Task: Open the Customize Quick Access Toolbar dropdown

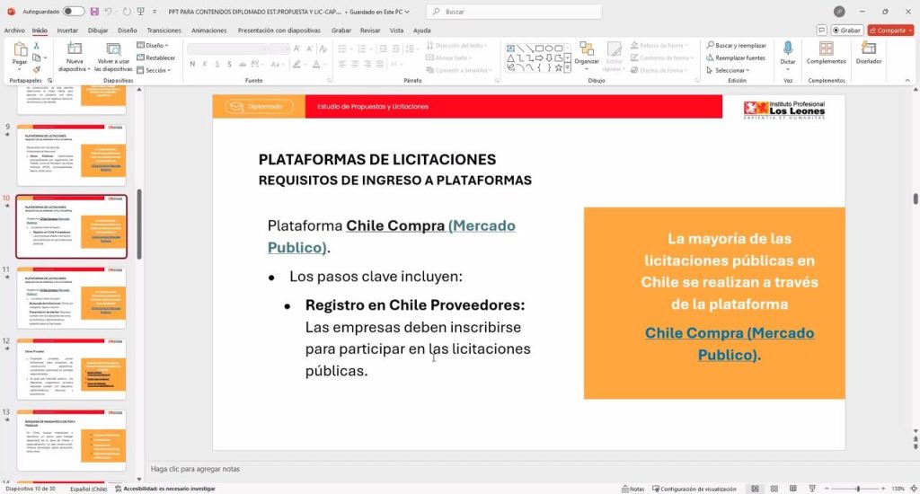Action: [155, 11]
